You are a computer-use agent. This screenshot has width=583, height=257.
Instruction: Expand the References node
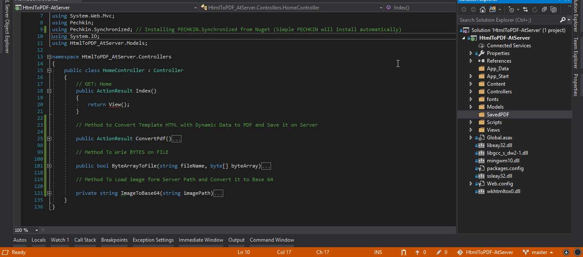coord(471,61)
